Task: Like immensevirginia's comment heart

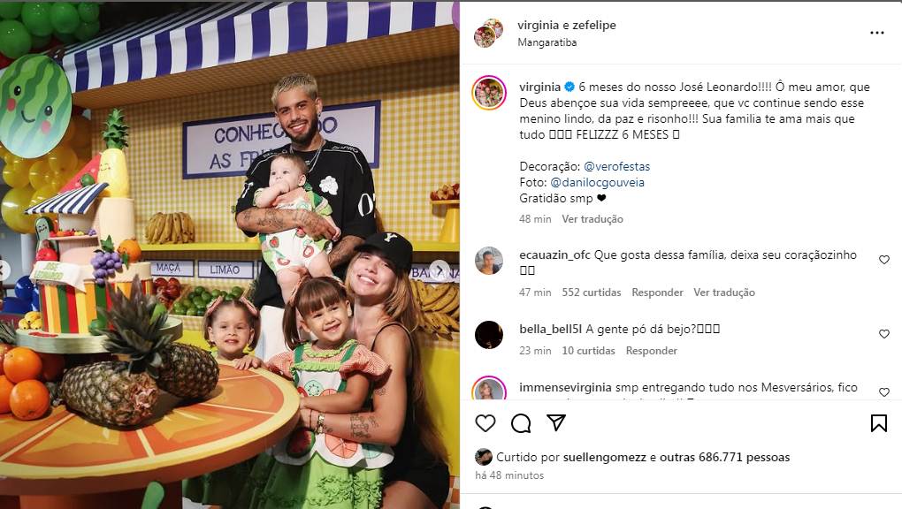Action: [x=884, y=392]
